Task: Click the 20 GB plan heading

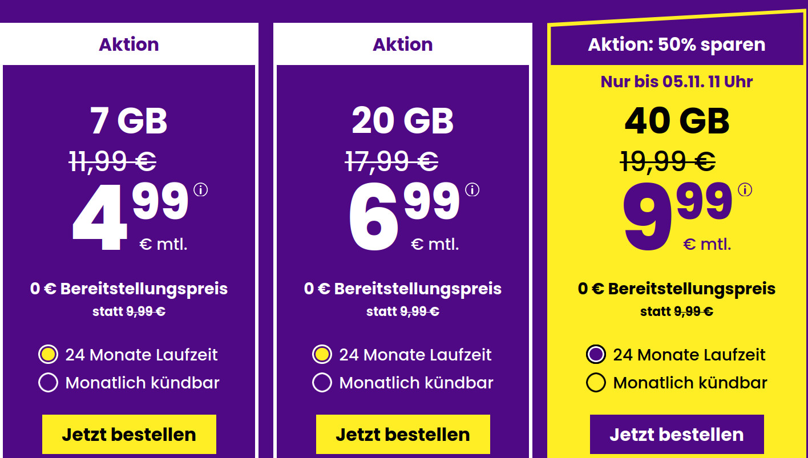Action: 403,120
